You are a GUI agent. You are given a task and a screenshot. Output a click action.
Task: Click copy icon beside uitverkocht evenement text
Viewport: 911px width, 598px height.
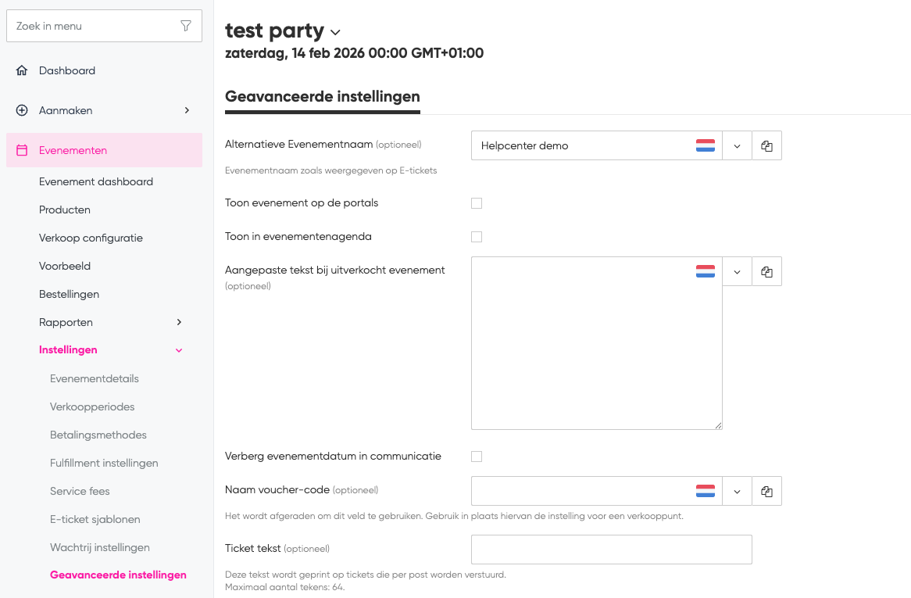point(766,272)
